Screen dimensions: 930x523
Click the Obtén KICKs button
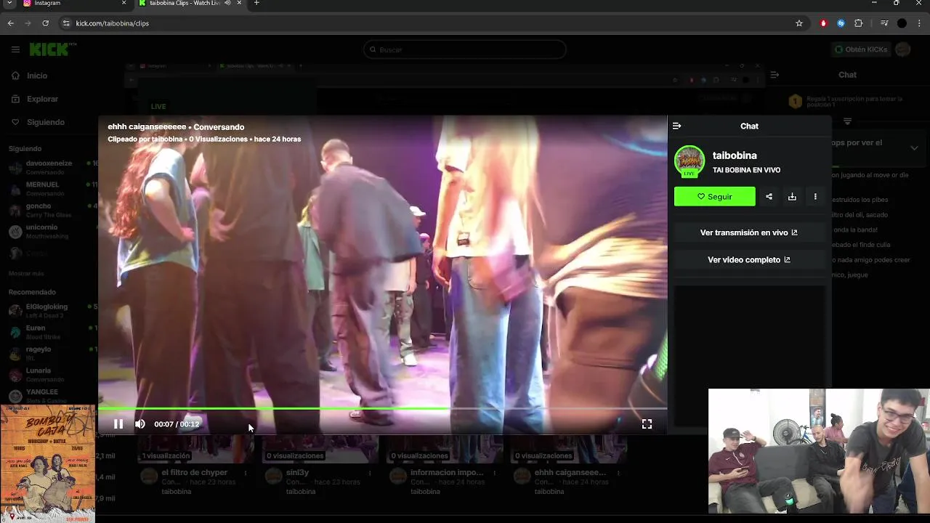861,49
